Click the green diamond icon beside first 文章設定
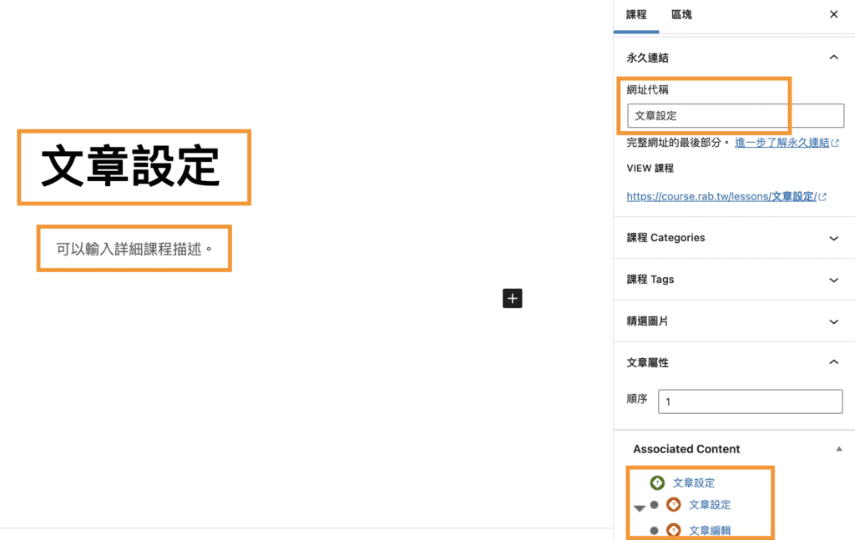This screenshot has width=855, height=540. pos(659,482)
